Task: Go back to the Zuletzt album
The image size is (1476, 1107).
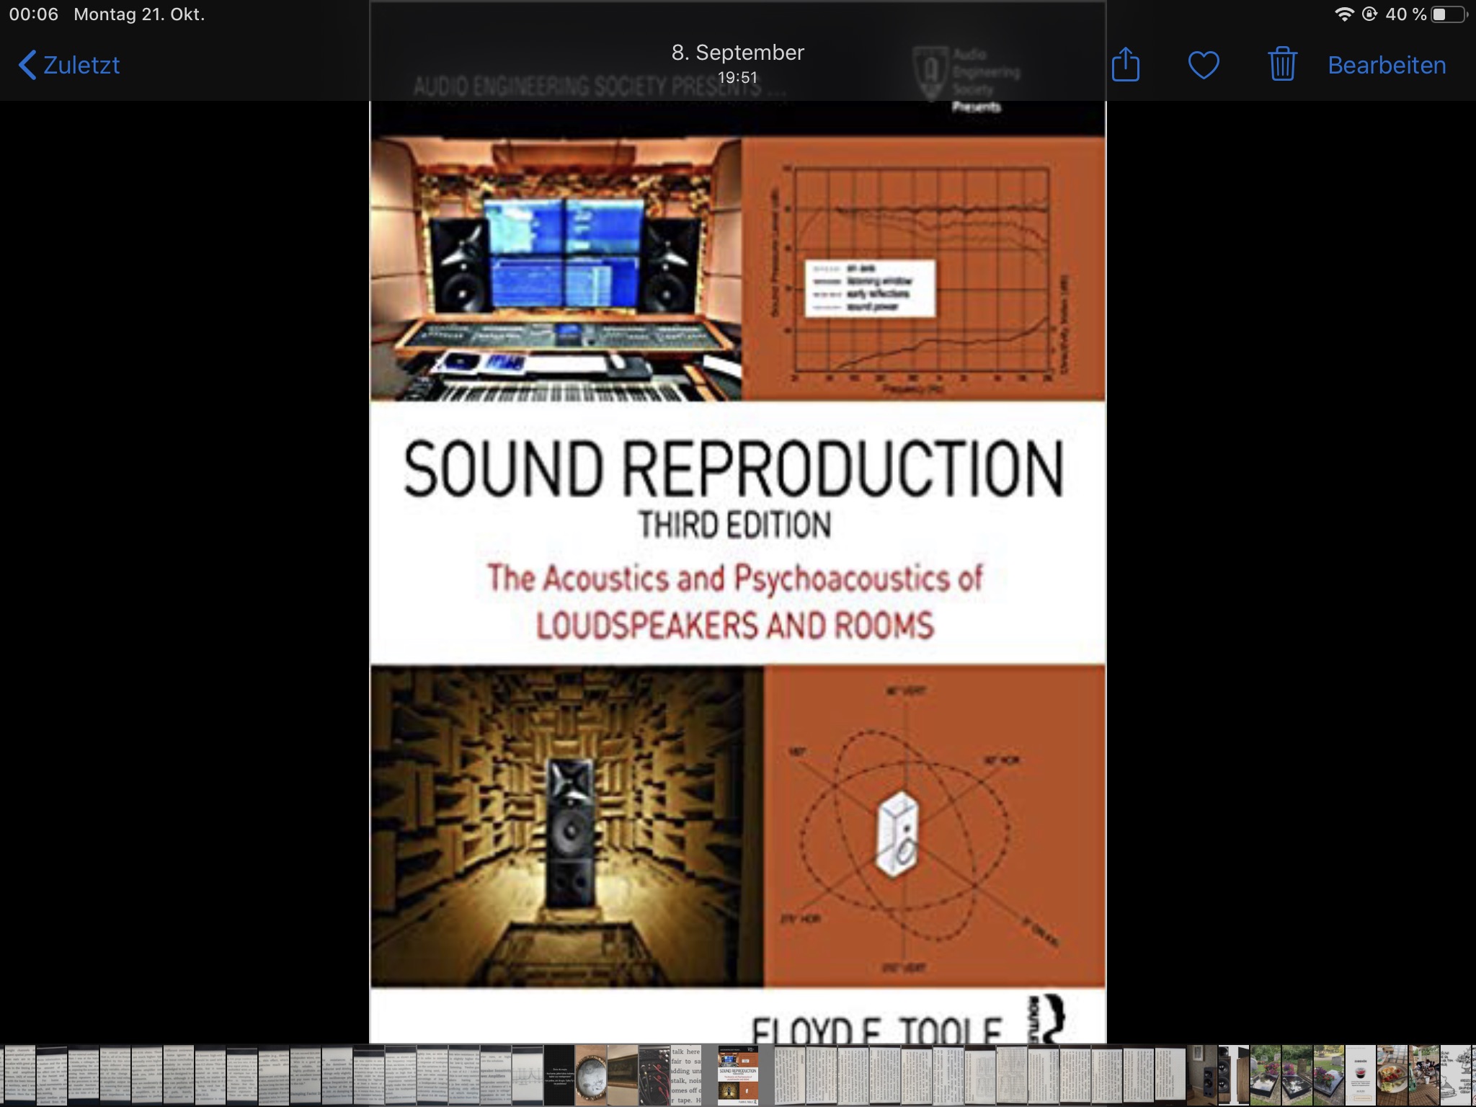Action: pyautogui.click(x=68, y=65)
